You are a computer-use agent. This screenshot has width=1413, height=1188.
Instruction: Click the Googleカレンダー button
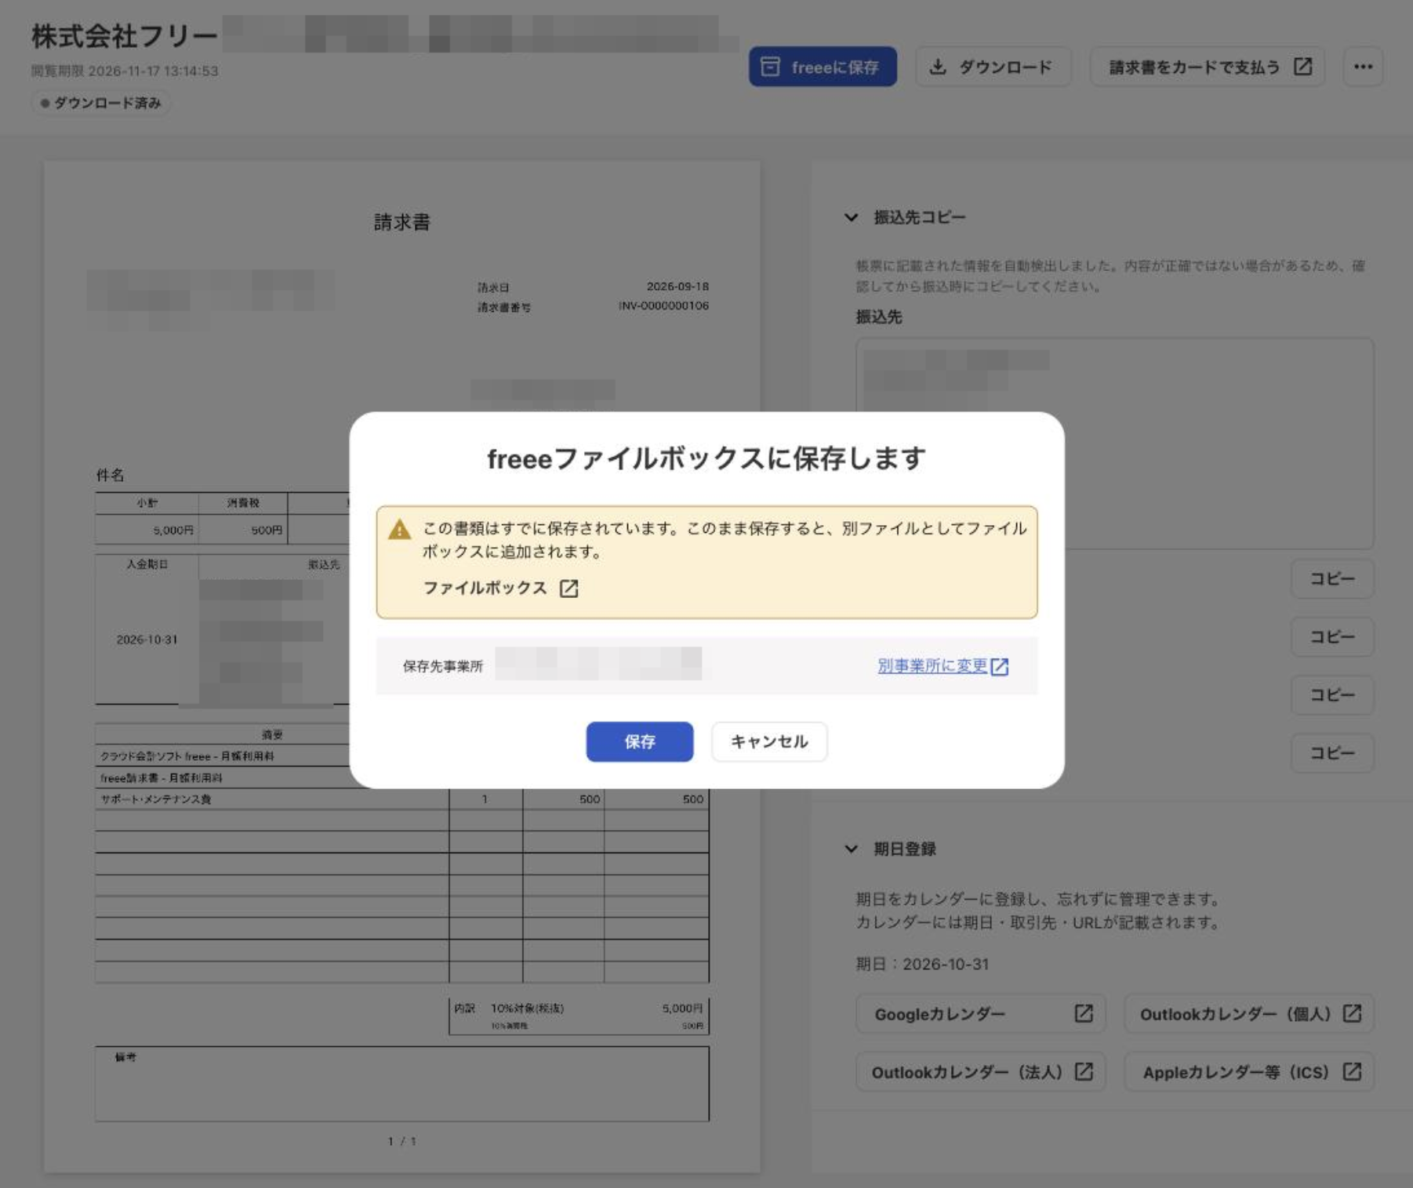coord(981,1014)
